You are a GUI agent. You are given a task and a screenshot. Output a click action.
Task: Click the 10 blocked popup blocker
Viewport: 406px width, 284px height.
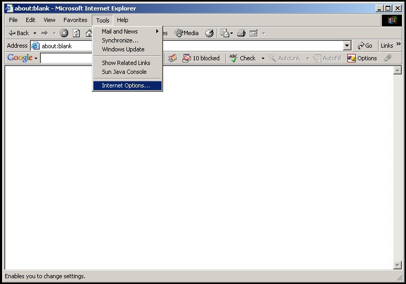click(201, 58)
